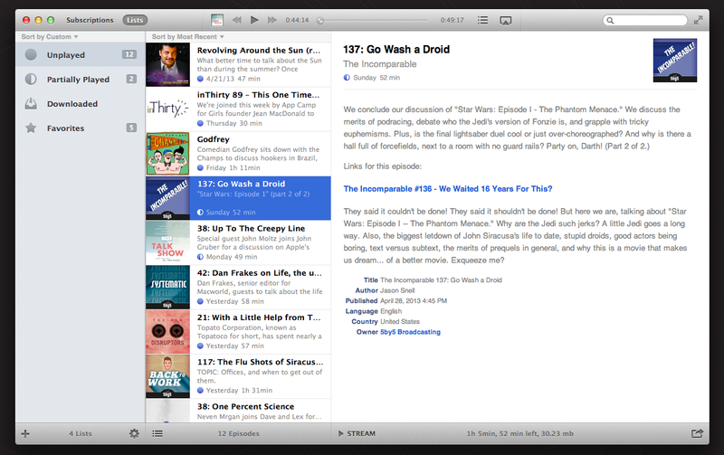Click the unplayed dot on Godfrey
This screenshot has width=724, height=455.
pos(200,168)
